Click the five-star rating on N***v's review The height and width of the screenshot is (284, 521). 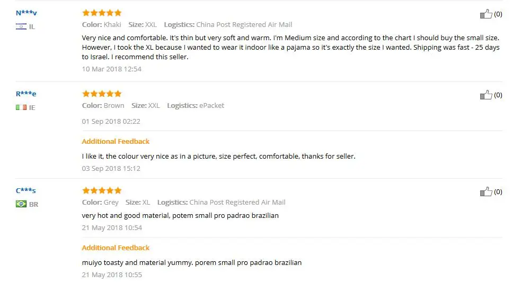[102, 13]
